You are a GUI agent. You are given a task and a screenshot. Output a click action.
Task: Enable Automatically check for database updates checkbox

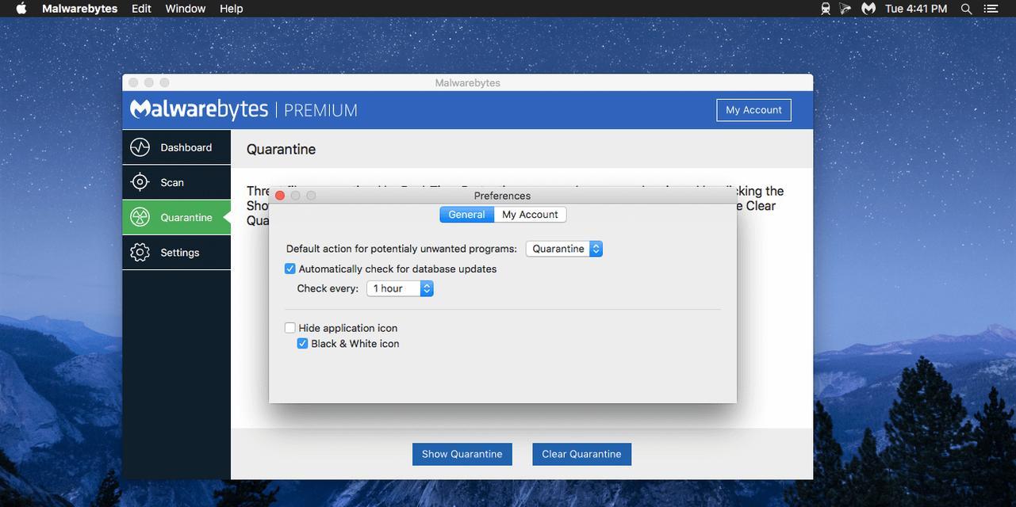point(289,269)
